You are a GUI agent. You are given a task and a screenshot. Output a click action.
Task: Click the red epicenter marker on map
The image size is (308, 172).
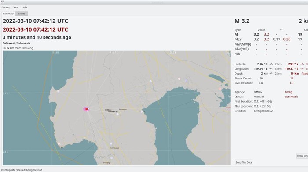(86, 109)
